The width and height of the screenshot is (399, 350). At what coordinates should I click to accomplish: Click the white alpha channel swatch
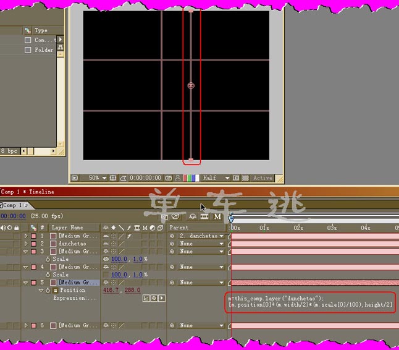(x=197, y=178)
